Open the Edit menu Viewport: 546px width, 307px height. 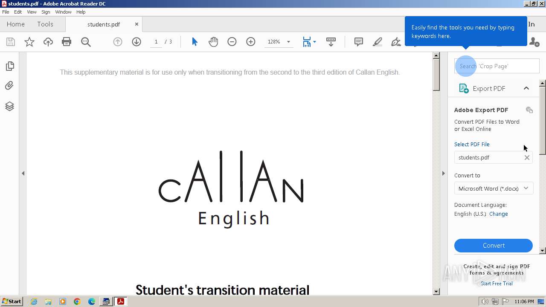click(x=18, y=12)
